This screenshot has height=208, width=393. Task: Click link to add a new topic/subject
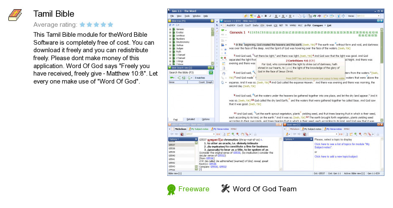coord(336,157)
